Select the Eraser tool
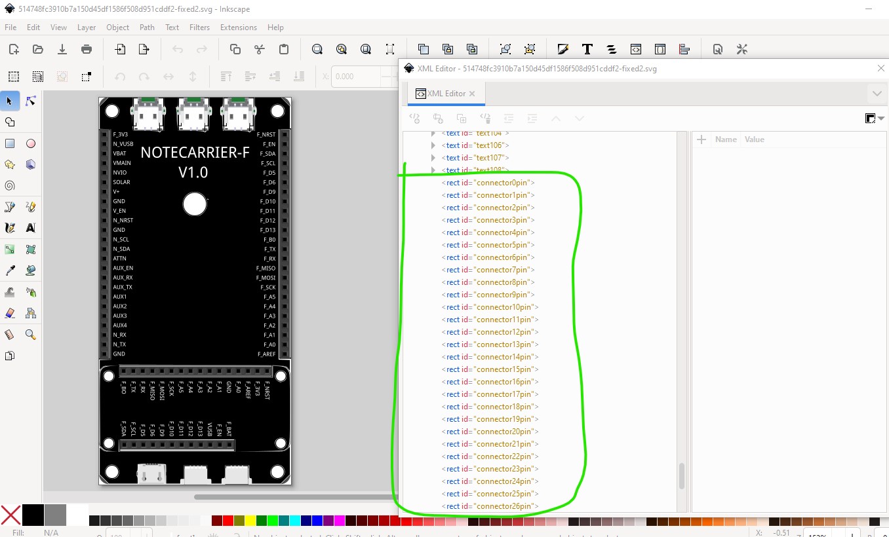Viewport: 889px width, 537px height. 10,313
